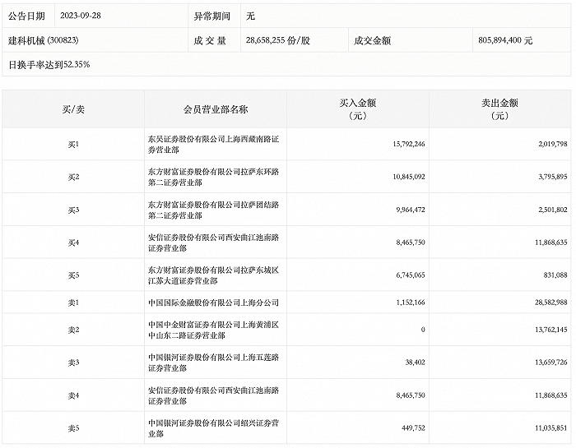Select buy amount 15,792,246
Viewport: 576px width, 448px height.
[409, 144]
